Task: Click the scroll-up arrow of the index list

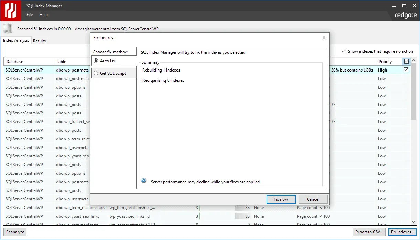Action: pos(413,61)
